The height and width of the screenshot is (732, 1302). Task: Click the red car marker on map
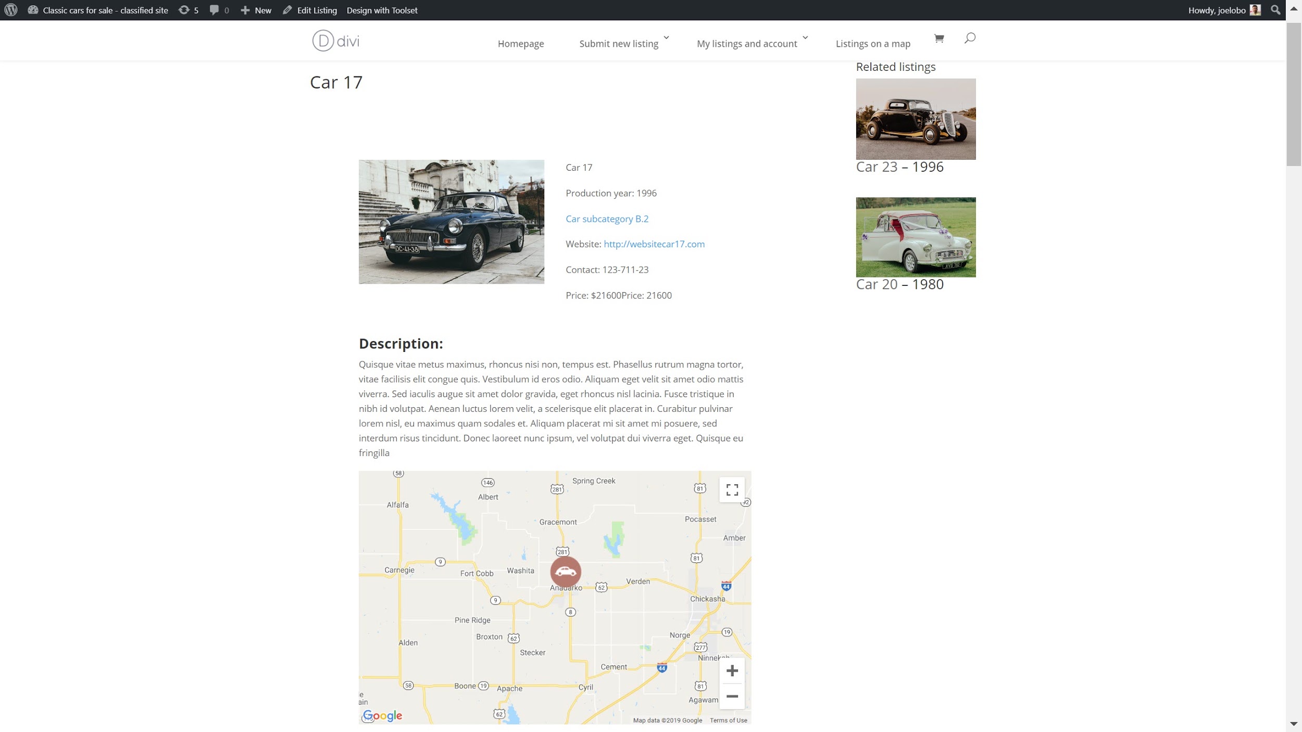pyautogui.click(x=566, y=572)
